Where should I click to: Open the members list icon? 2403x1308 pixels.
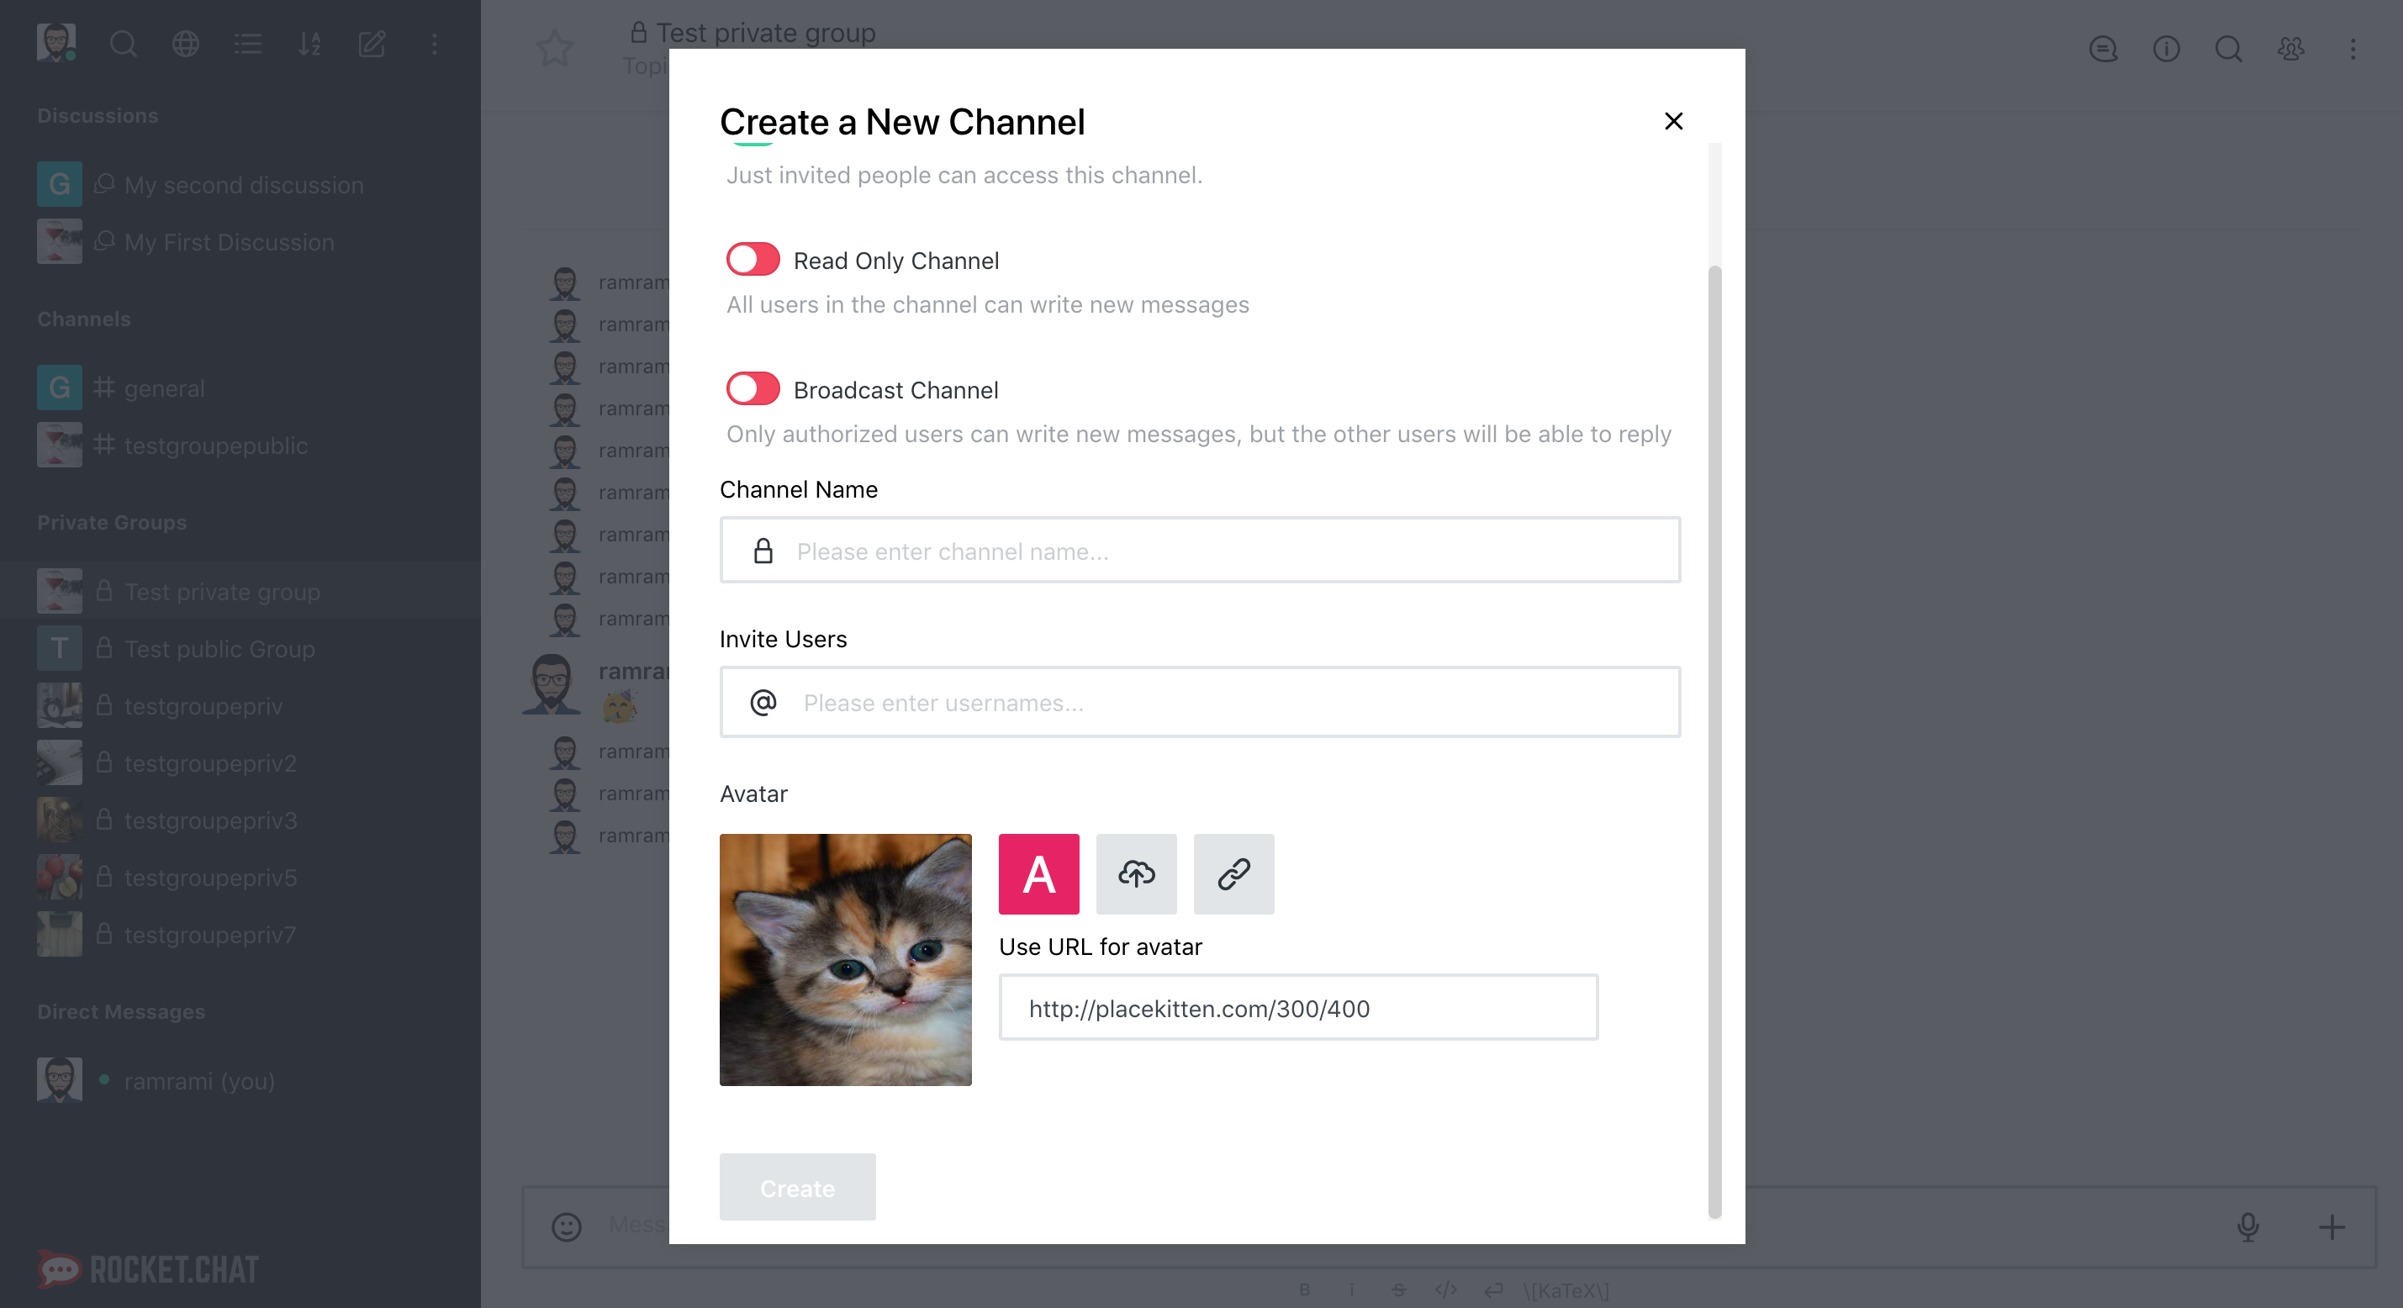tap(2291, 49)
